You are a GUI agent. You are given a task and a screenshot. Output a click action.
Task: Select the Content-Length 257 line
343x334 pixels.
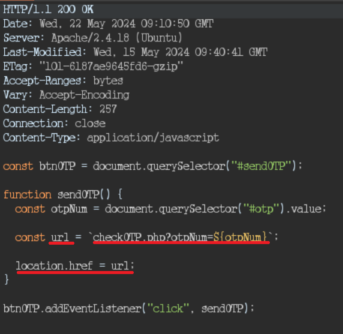click(x=60, y=109)
